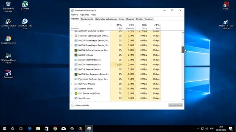Sort by the Memoria column header

pos(129,26)
